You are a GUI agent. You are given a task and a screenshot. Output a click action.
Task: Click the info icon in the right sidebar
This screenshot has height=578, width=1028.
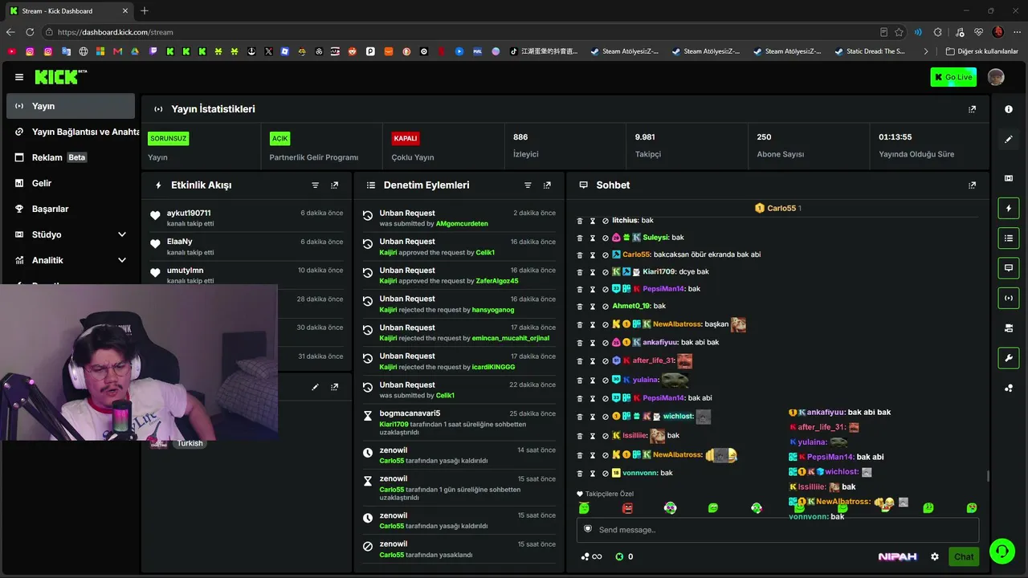pyautogui.click(x=1009, y=109)
